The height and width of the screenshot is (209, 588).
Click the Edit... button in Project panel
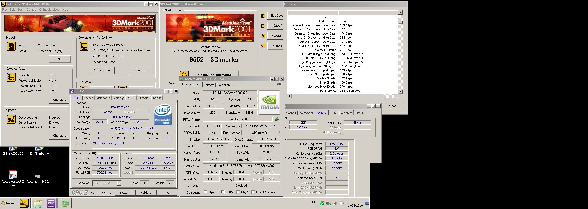point(60,59)
